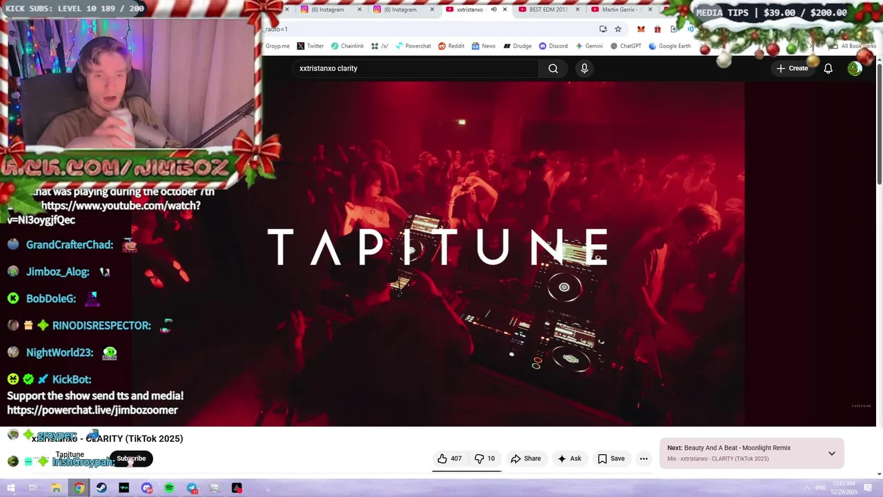Click Next: Beauty And A Beat title
The width and height of the screenshot is (883, 497).
(728, 448)
